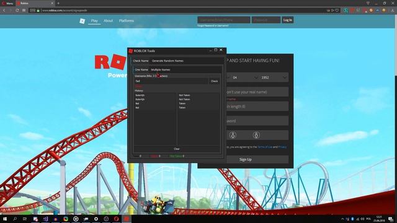Select the One Name sub-tab
The height and width of the screenshot is (223, 397).
point(141,69)
